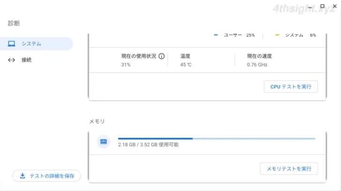This screenshot has width=341, height=191.
Task: Minimize the diagnostics window
Action: click(310, 7)
